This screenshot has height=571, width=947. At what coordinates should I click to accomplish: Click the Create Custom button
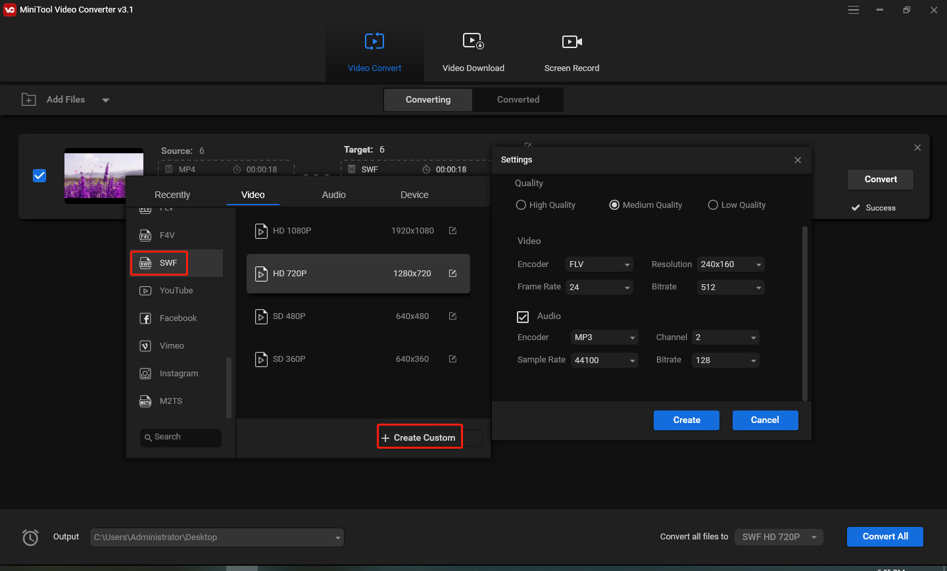pyautogui.click(x=420, y=437)
